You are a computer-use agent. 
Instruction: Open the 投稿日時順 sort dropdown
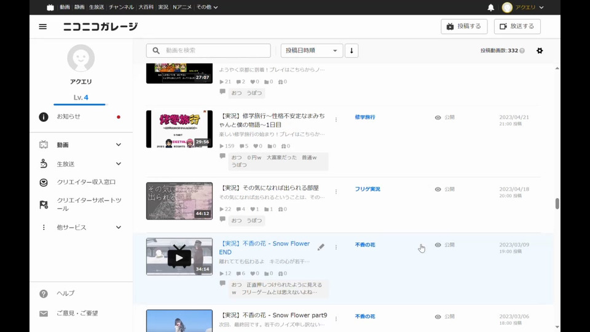[x=312, y=50]
